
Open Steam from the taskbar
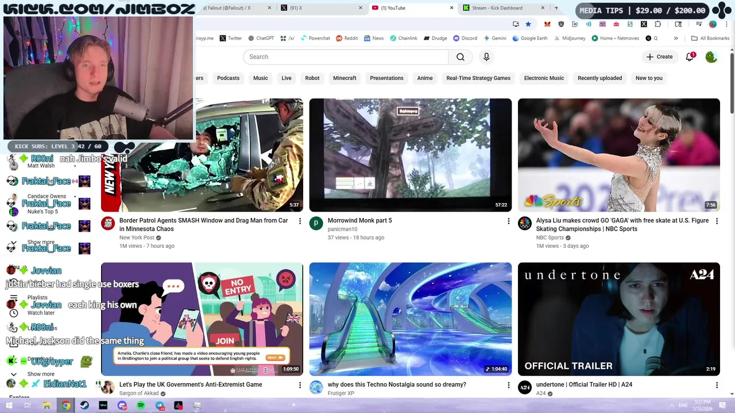coord(84,406)
